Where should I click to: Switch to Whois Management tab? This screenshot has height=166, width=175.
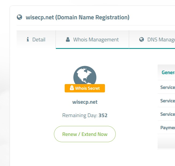tap(92, 39)
